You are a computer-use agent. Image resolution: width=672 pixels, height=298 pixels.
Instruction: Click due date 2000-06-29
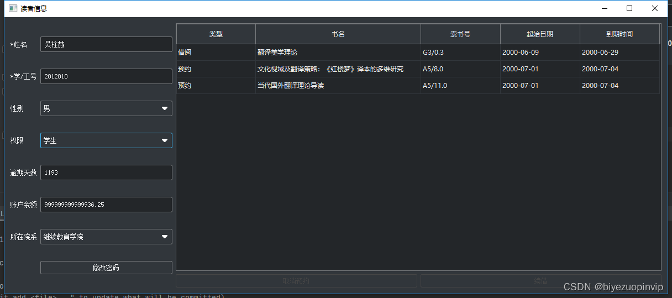620,53
